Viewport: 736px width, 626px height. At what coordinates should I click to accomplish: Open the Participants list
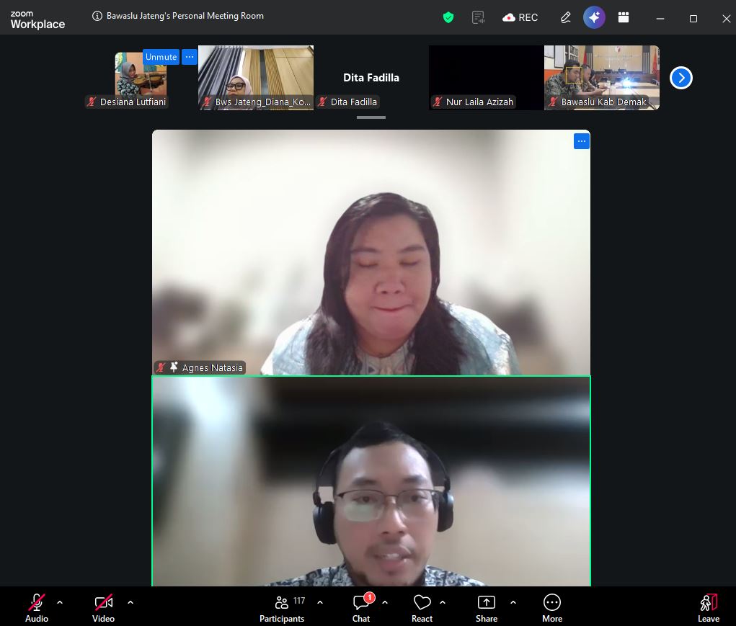point(282,608)
